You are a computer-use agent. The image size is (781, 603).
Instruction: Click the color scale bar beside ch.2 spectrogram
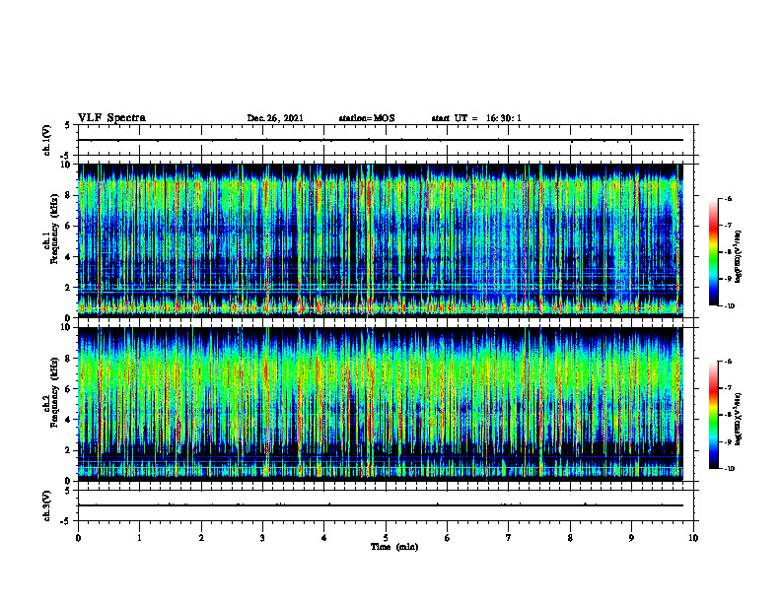click(x=714, y=415)
